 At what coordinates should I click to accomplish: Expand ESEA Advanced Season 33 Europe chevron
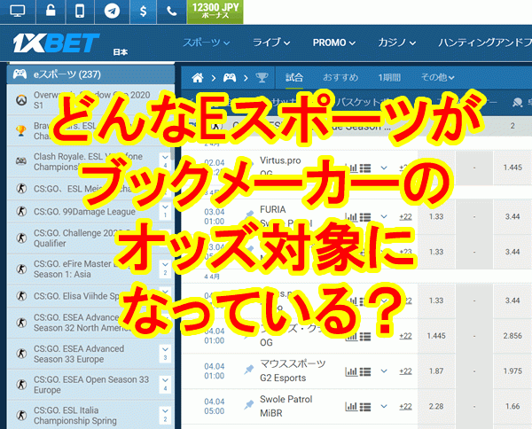[x=165, y=354]
